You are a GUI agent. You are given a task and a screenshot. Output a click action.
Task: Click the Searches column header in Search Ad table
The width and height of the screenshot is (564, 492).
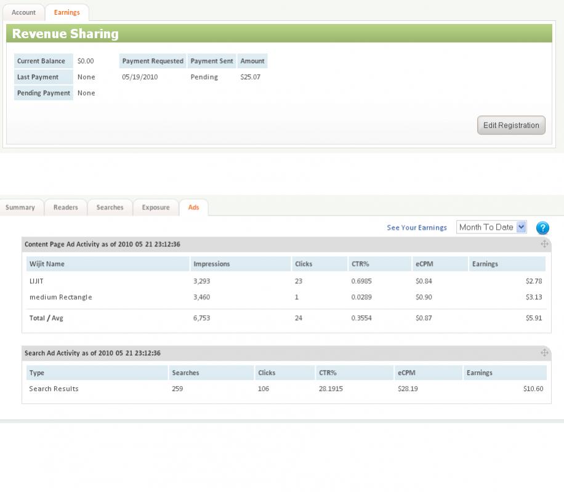pyautogui.click(x=185, y=373)
